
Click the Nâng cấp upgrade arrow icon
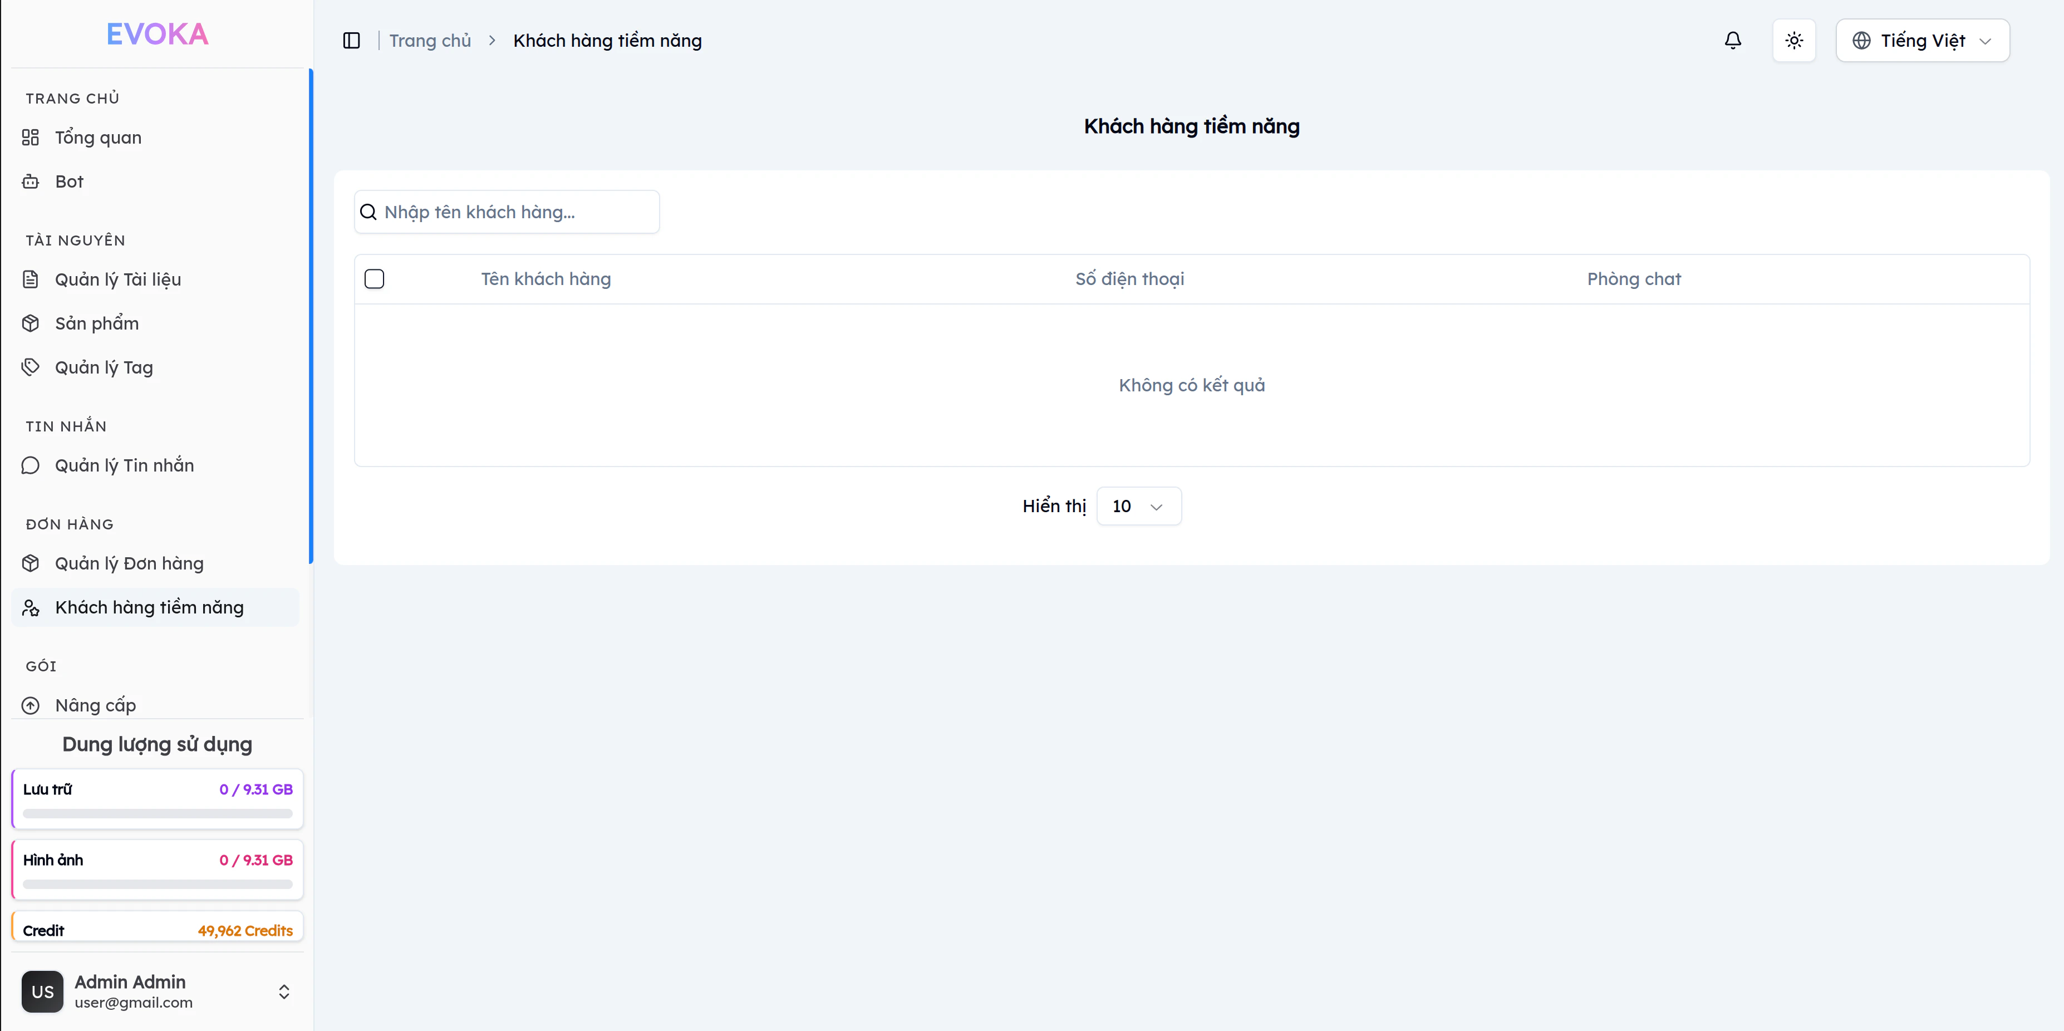coord(31,706)
